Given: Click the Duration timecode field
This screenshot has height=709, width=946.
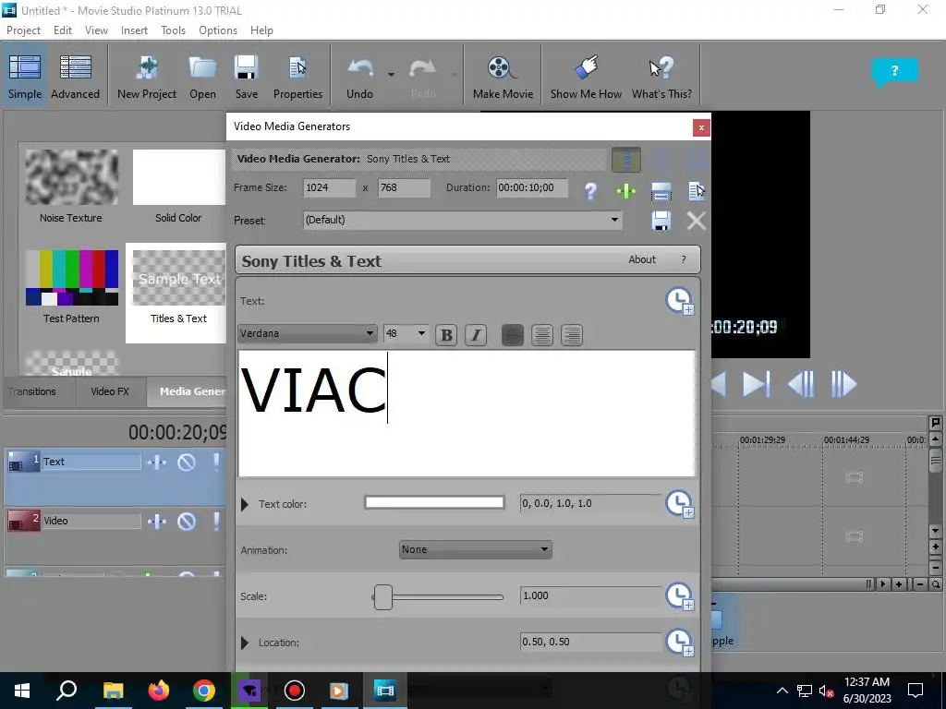Looking at the screenshot, I should [x=532, y=187].
